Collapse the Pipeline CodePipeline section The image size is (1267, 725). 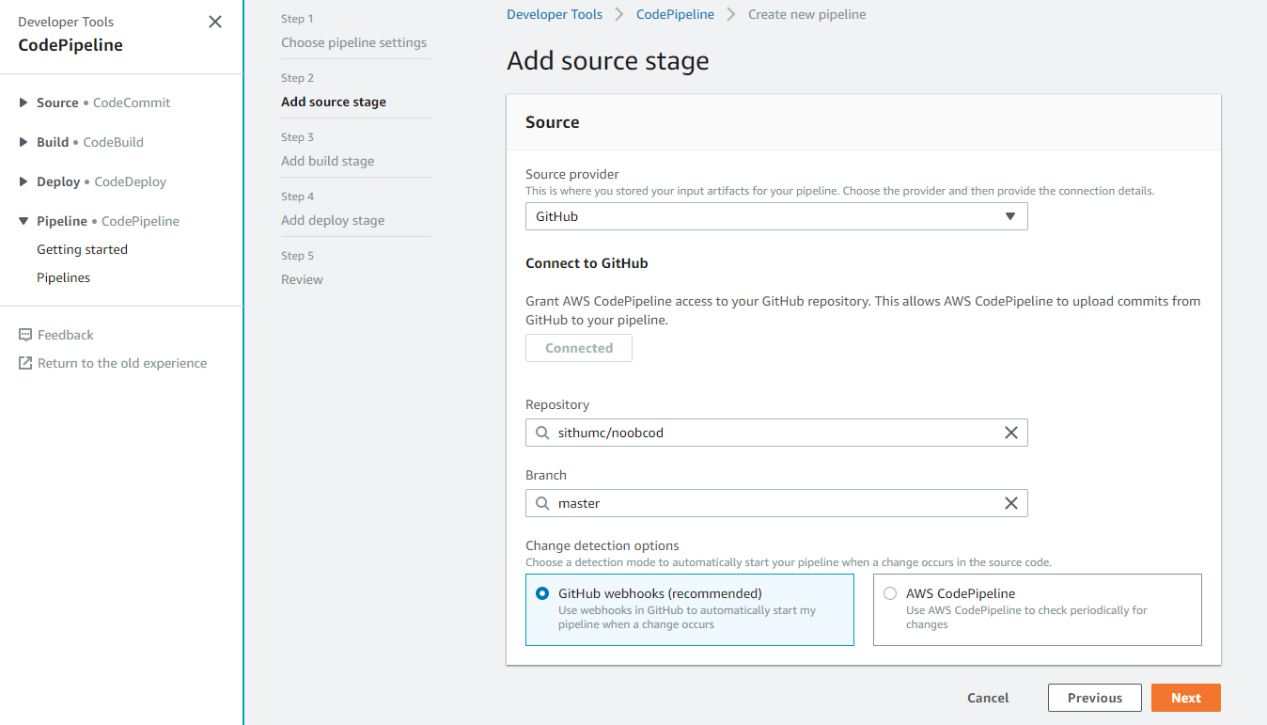pos(23,221)
